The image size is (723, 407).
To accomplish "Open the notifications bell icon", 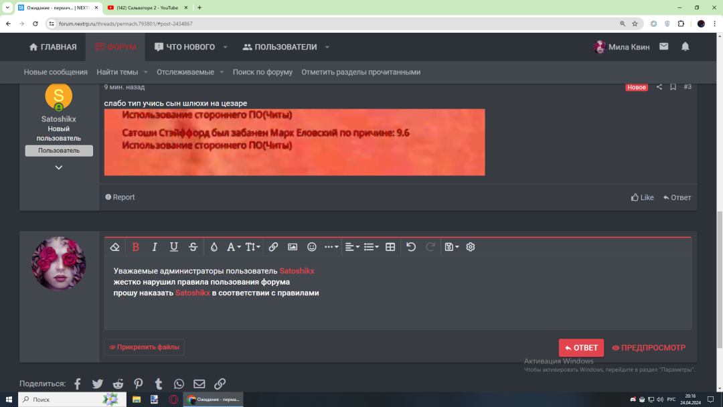I will (685, 47).
